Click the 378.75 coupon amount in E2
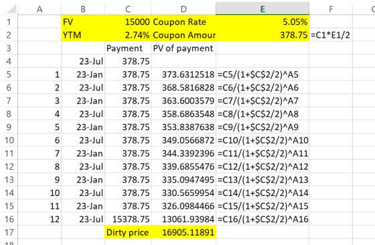Screen dimensions: 375x245 (x=262, y=35)
